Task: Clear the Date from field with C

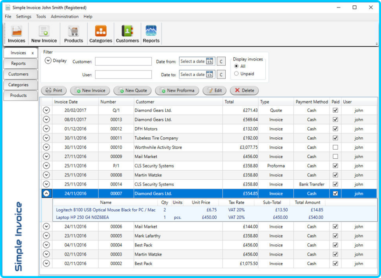Action: pos(221,62)
